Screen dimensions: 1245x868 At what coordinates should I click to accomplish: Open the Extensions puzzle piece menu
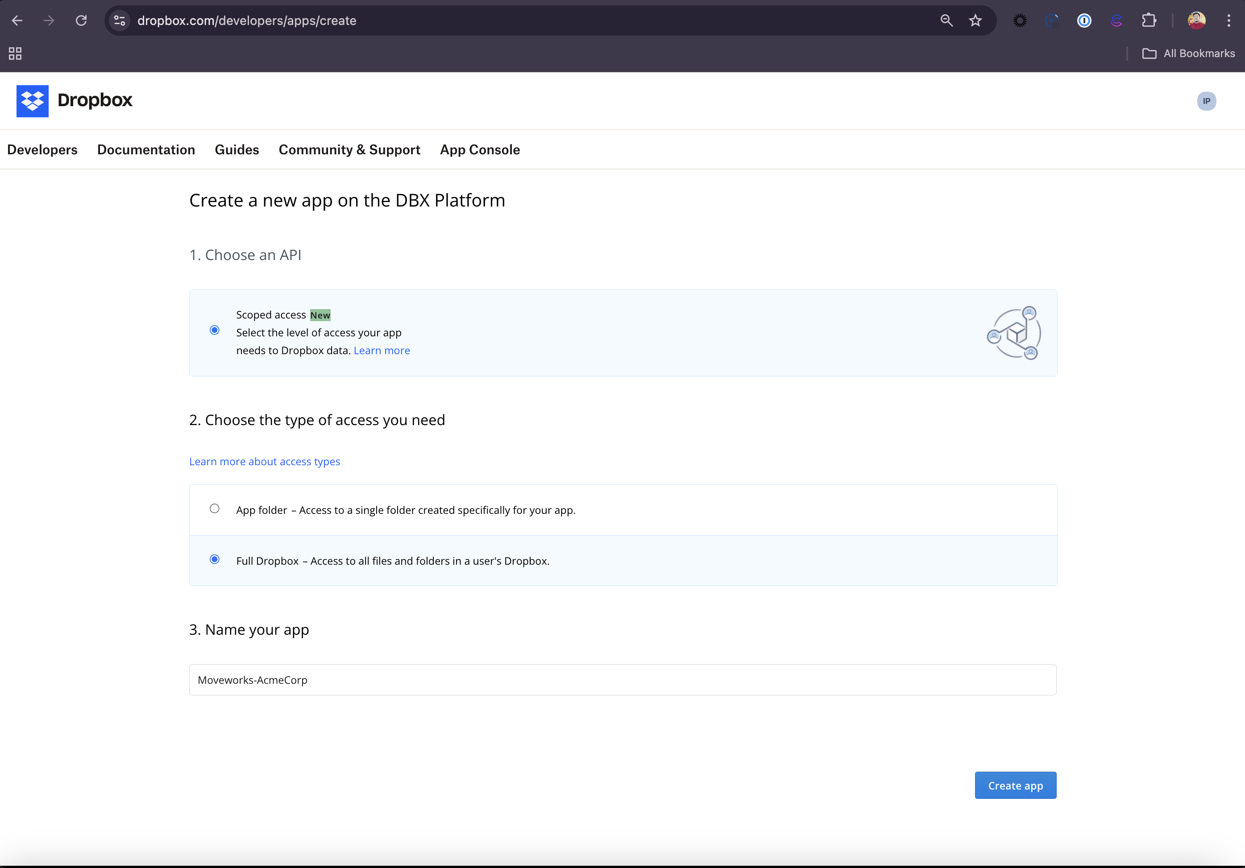click(x=1149, y=21)
